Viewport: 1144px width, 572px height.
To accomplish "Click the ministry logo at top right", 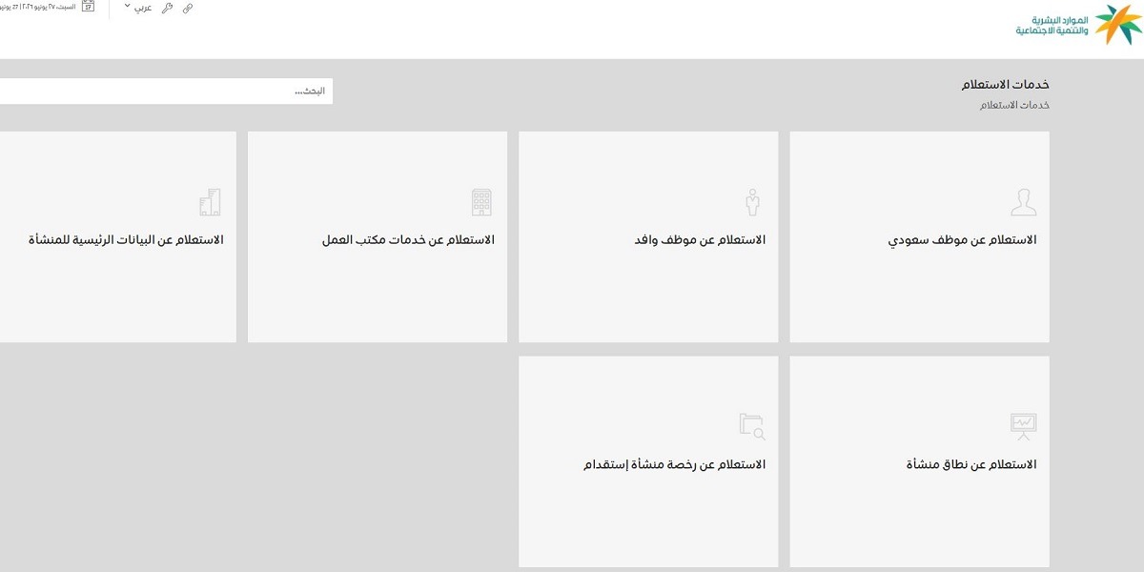I will [x=1078, y=24].
